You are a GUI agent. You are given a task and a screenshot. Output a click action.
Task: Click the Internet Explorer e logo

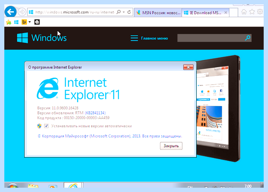tap(48, 88)
